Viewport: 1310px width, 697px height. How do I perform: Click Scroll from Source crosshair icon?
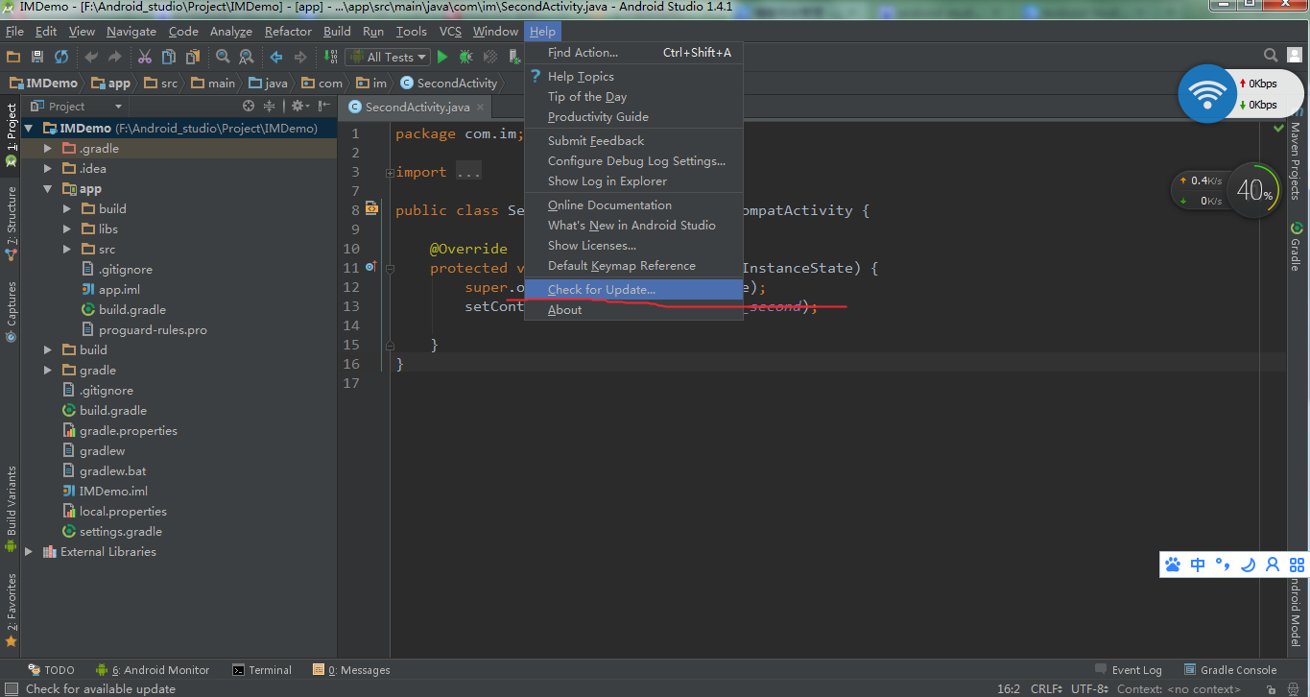coord(249,106)
